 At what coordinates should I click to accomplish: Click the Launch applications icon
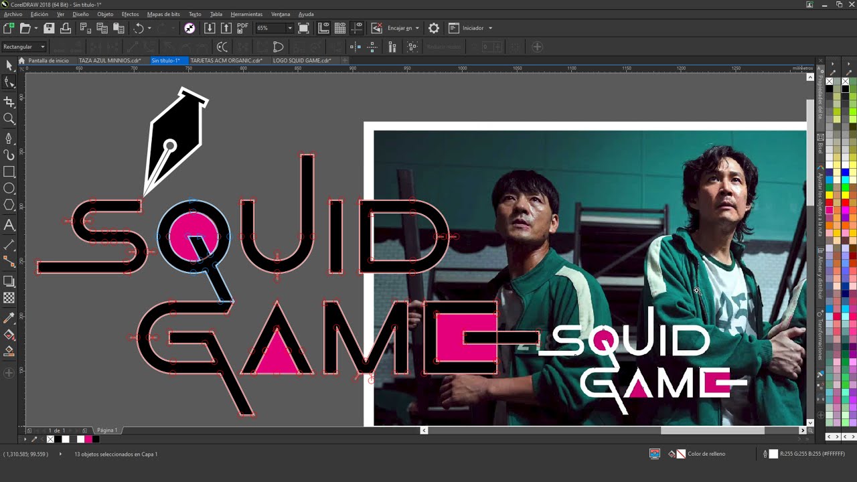tap(453, 28)
